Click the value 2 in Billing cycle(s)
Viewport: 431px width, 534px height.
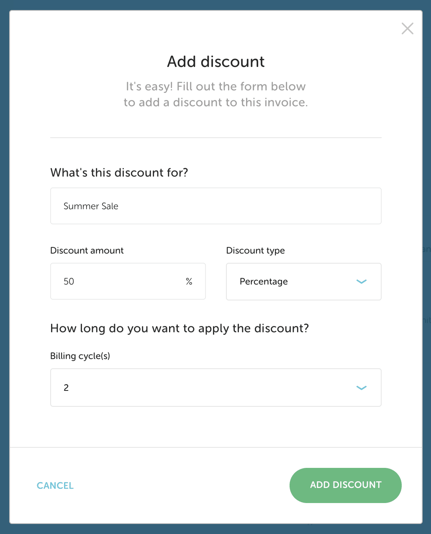[x=66, y=388]
